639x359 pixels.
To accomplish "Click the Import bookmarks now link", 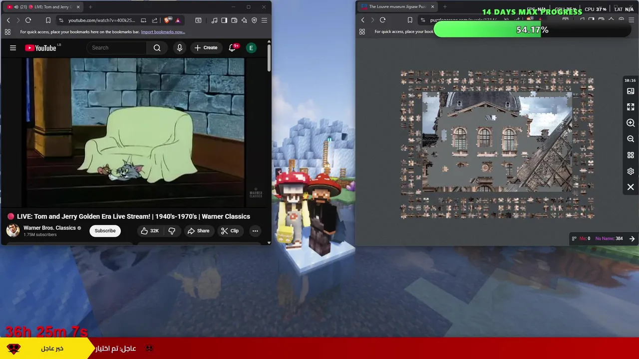I will (x=163, y=32).
